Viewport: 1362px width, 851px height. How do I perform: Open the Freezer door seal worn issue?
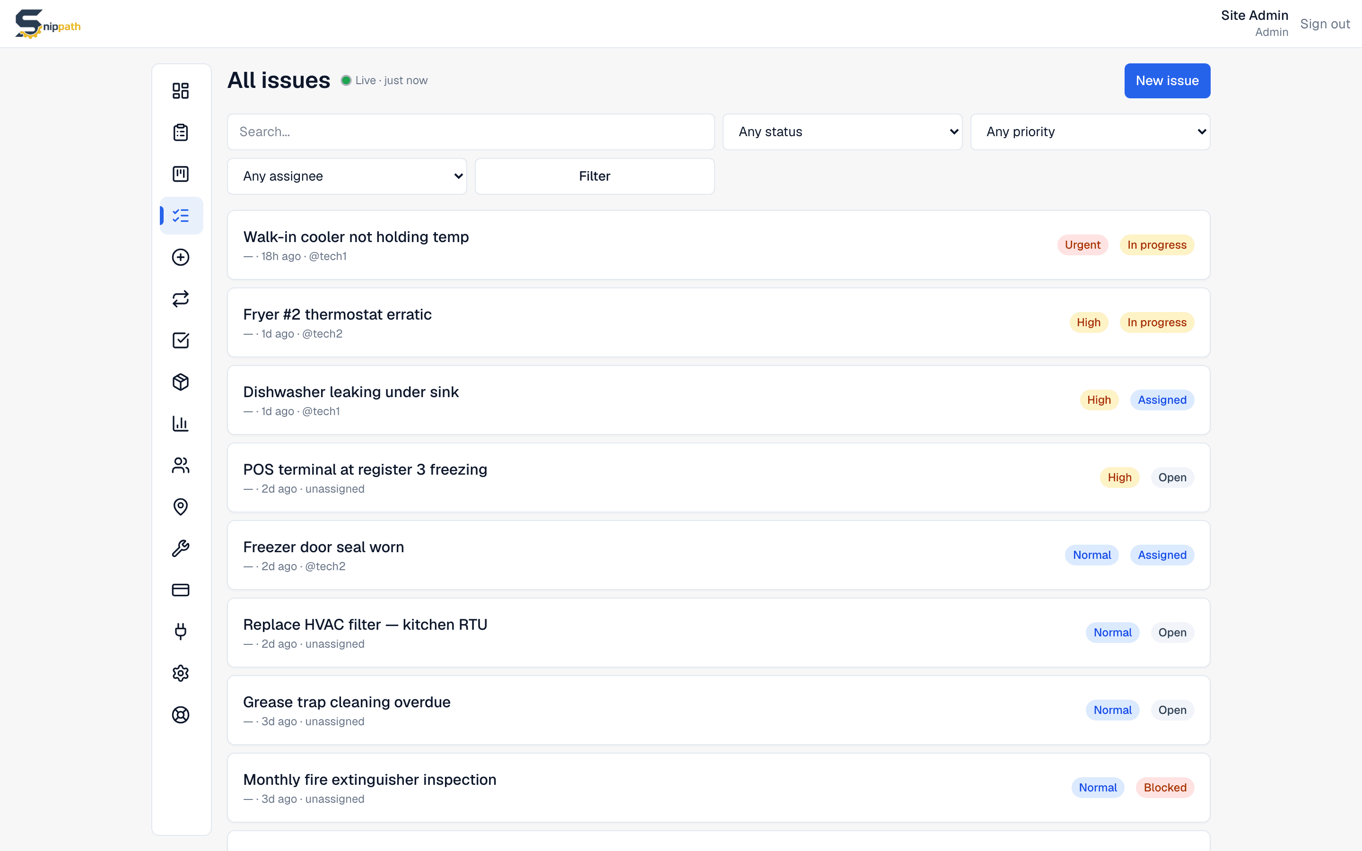[x=719, y=555]
